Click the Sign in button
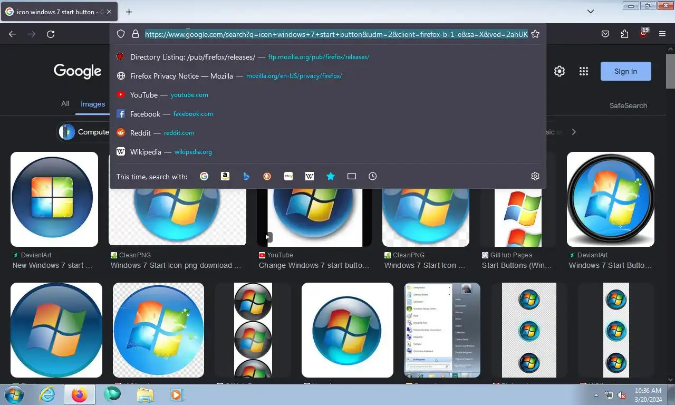Screen dimensions: 675x405 pyautogui.click(x=626, y=71)
